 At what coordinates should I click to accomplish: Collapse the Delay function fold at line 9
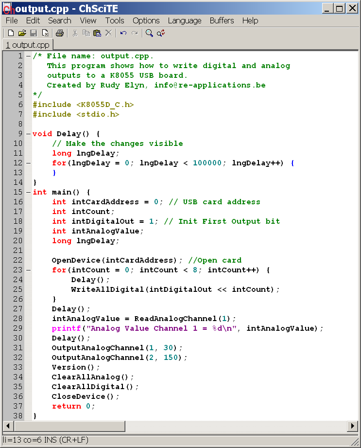tap(29, 134)
